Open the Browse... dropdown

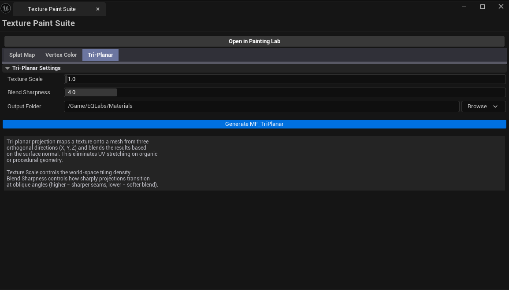click(483, 106)
